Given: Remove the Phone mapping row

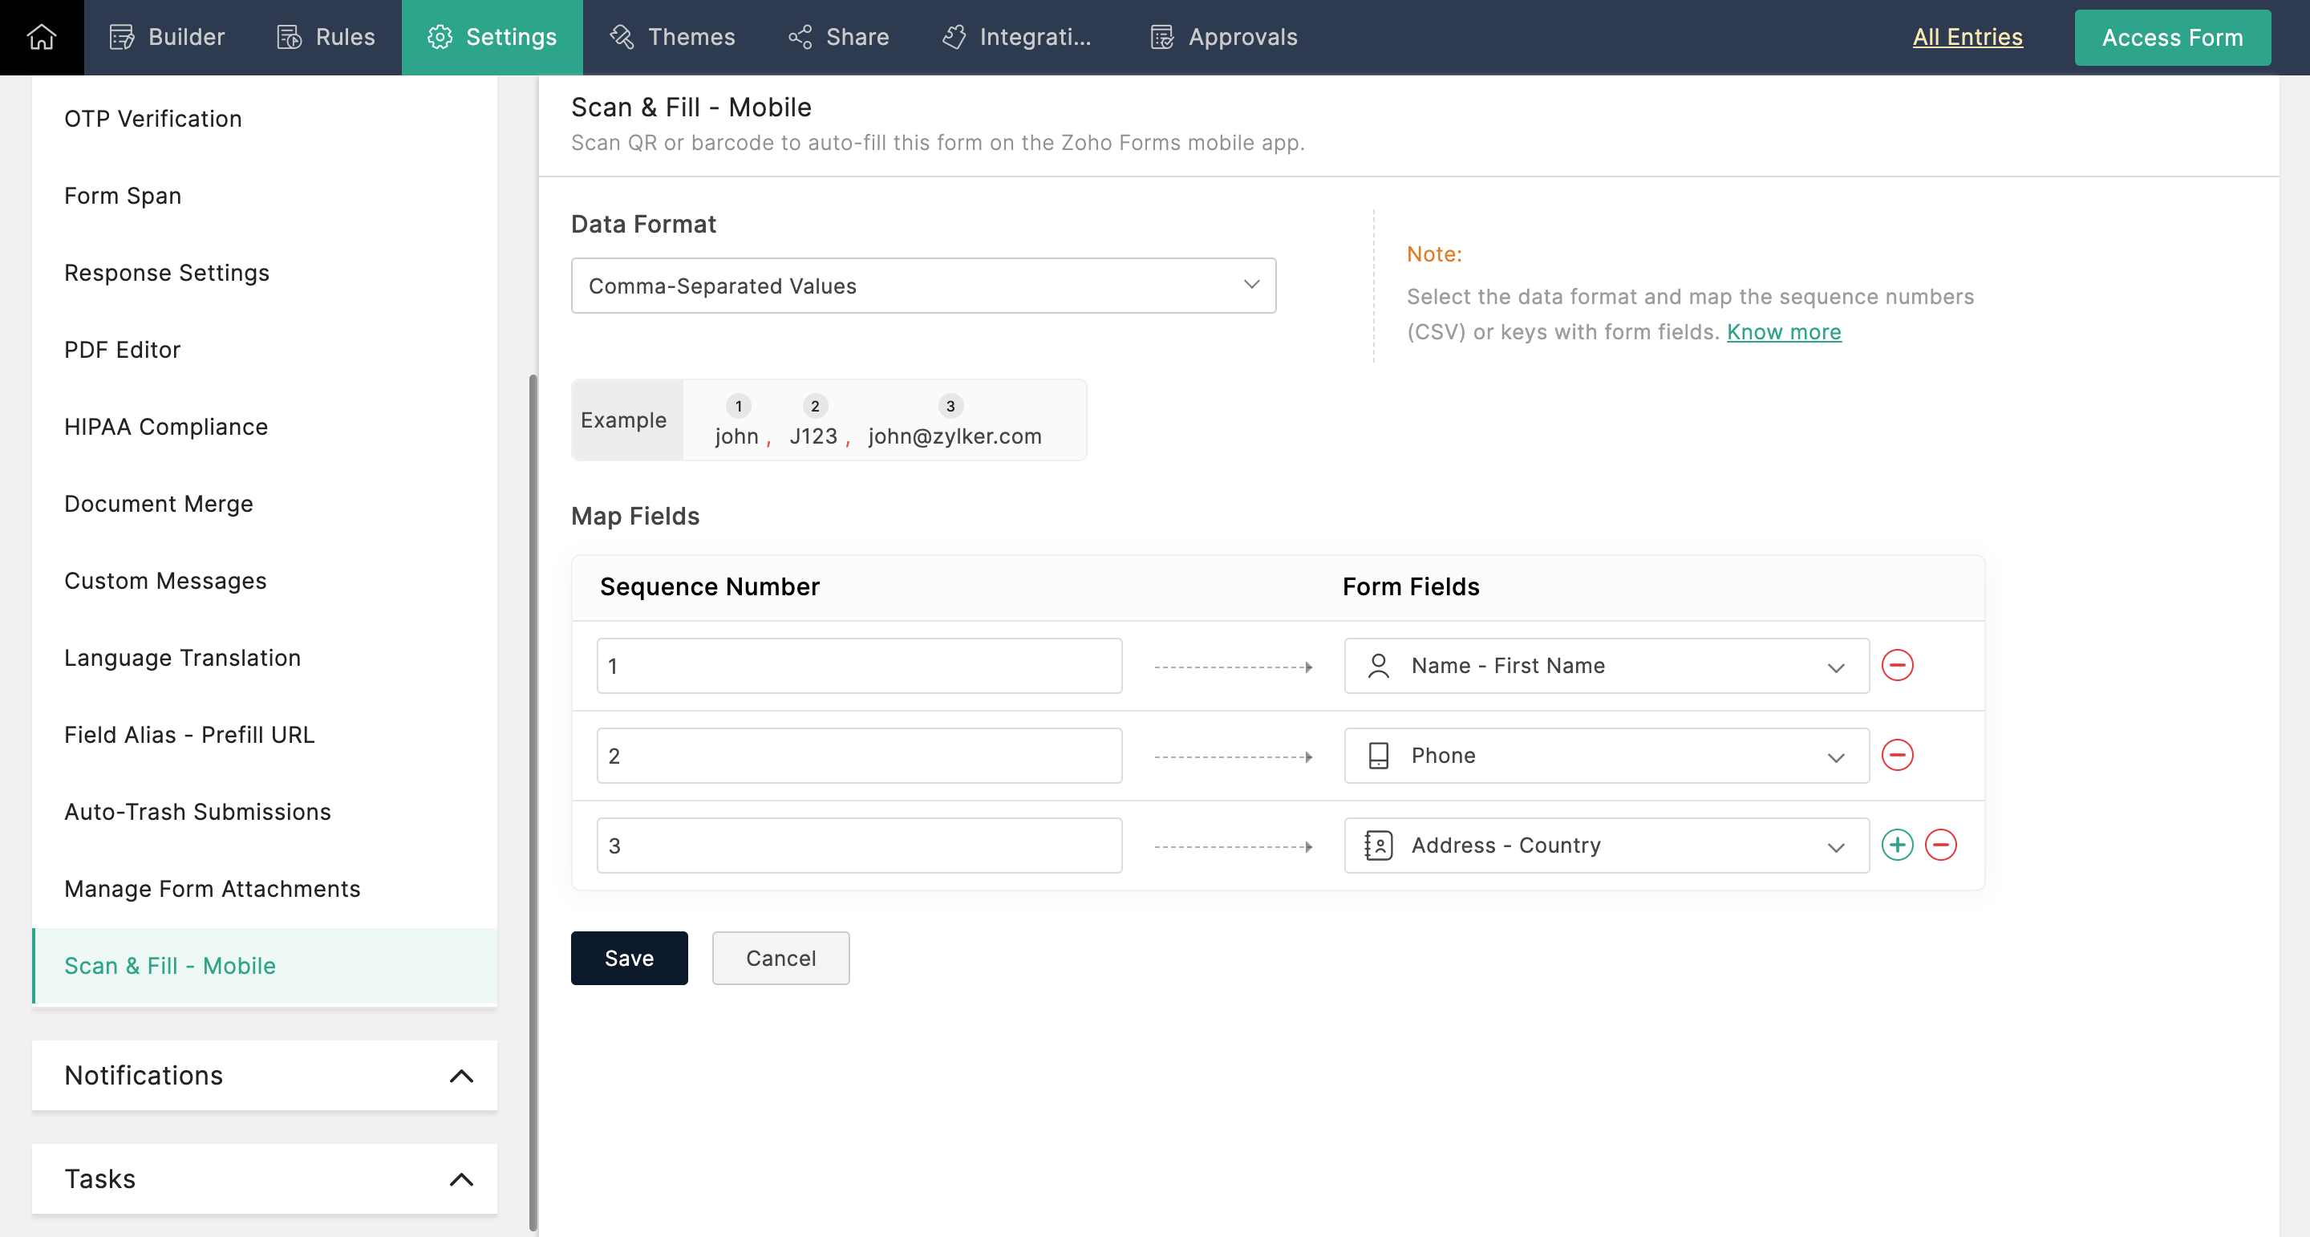Looking at the screenshot, I should tap(1897, 756).
